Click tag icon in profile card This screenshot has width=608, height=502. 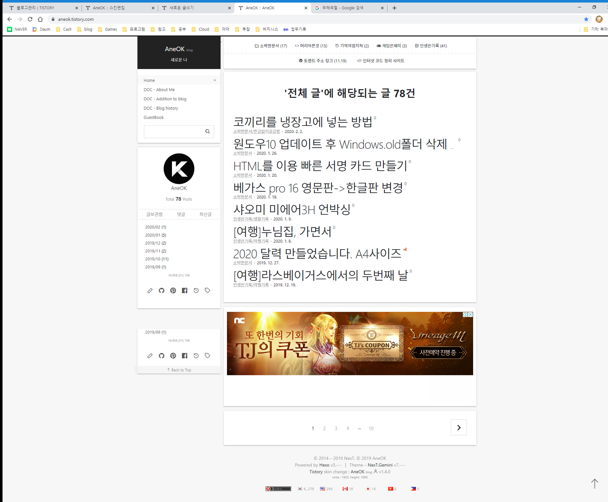208,291
